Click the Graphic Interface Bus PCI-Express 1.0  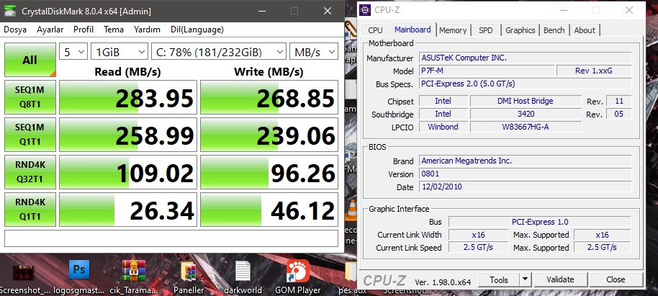(540, 222)
